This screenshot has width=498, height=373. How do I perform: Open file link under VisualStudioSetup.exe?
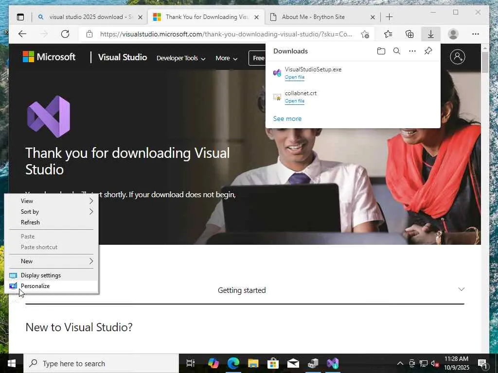tap(294, 77)
